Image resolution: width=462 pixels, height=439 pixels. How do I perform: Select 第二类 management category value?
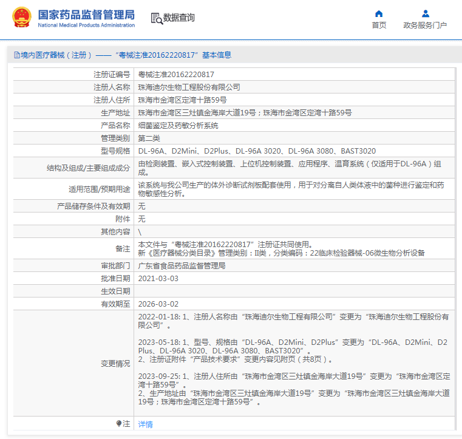[149, 138]
